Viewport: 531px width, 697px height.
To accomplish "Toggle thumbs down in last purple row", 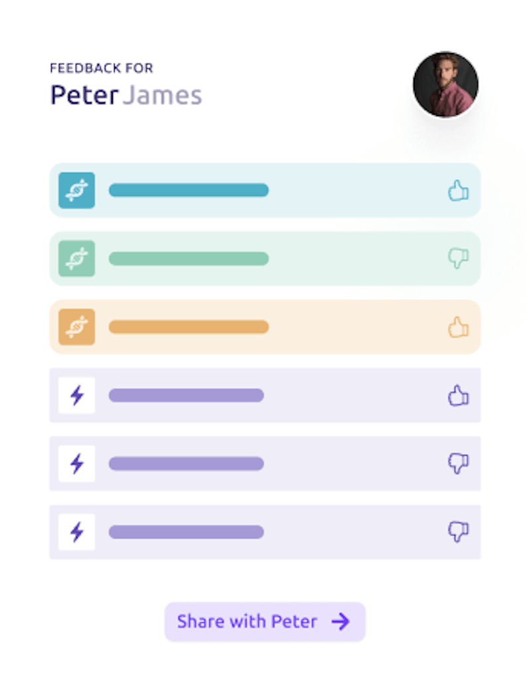I will click(458, 532).
